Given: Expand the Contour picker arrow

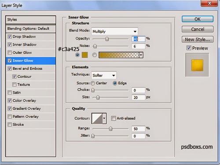Looking at the screenshot, I should point(104,118).
